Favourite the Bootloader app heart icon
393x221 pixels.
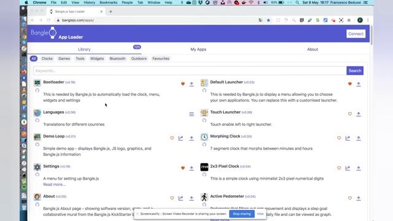click(x=183, y=84)
